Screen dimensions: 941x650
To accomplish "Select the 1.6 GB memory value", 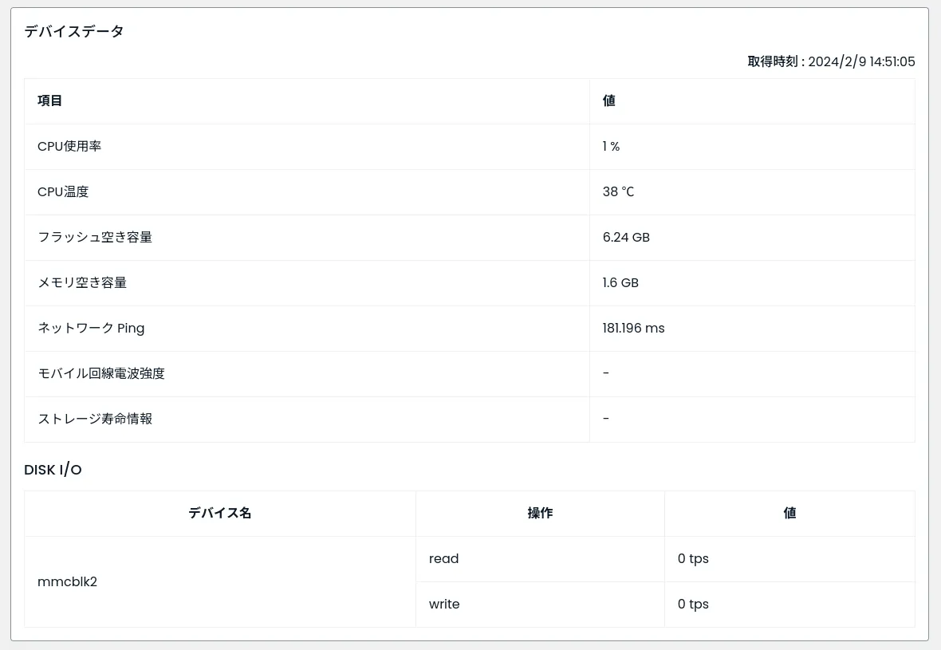I will 620,282.
